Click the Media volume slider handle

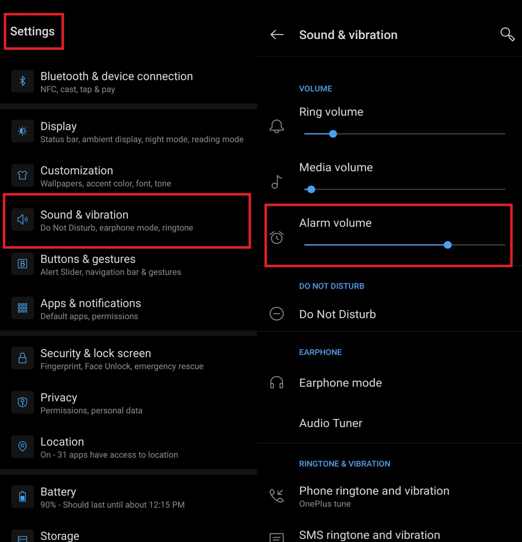[311, 189]
